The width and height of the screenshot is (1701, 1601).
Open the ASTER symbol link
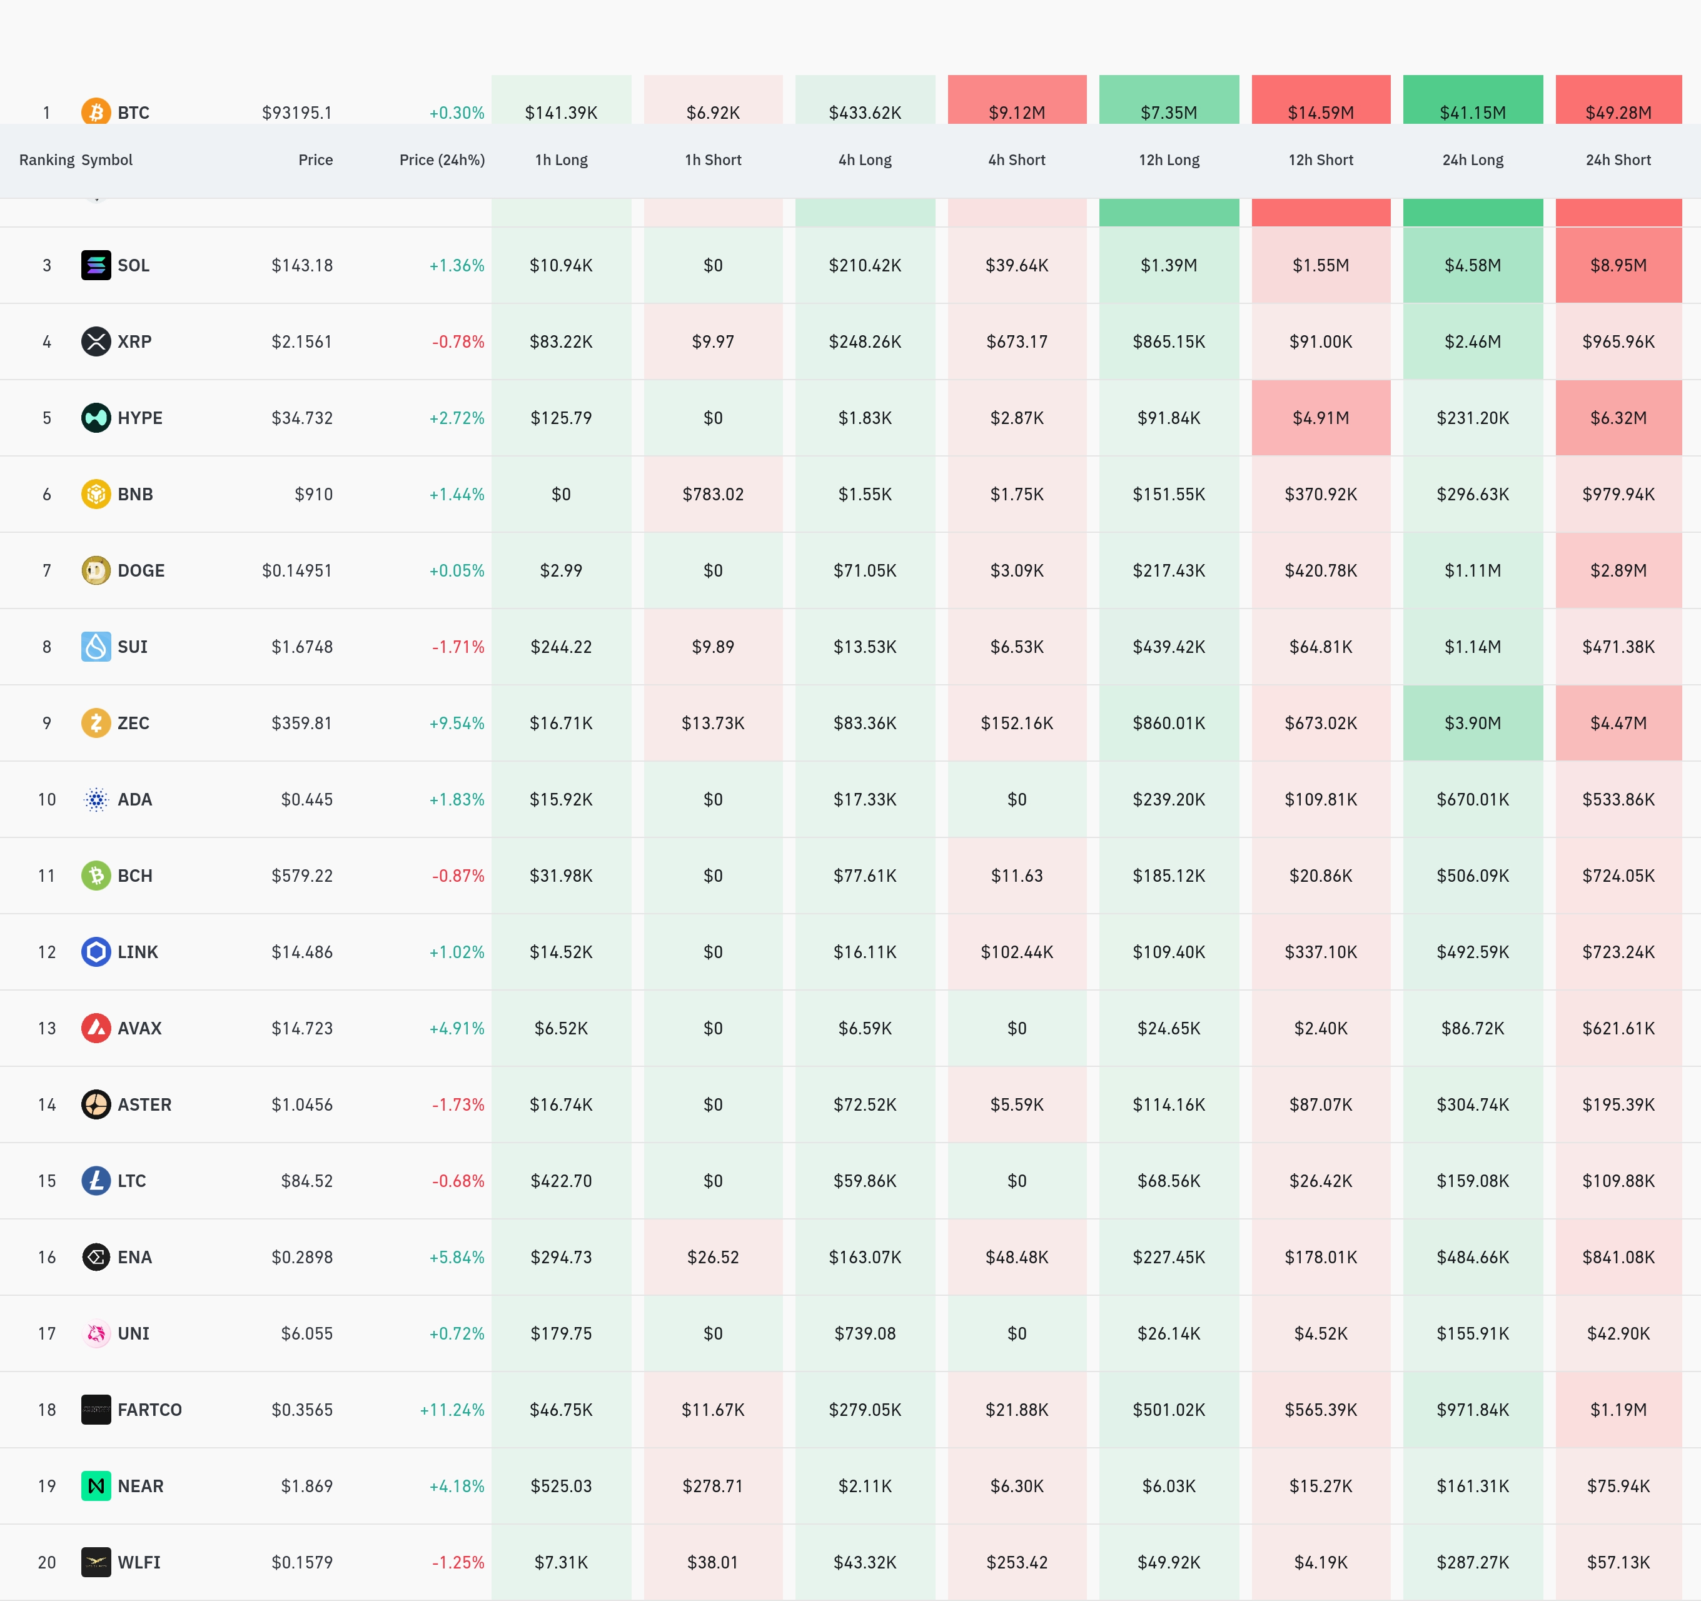[144, 1104]
